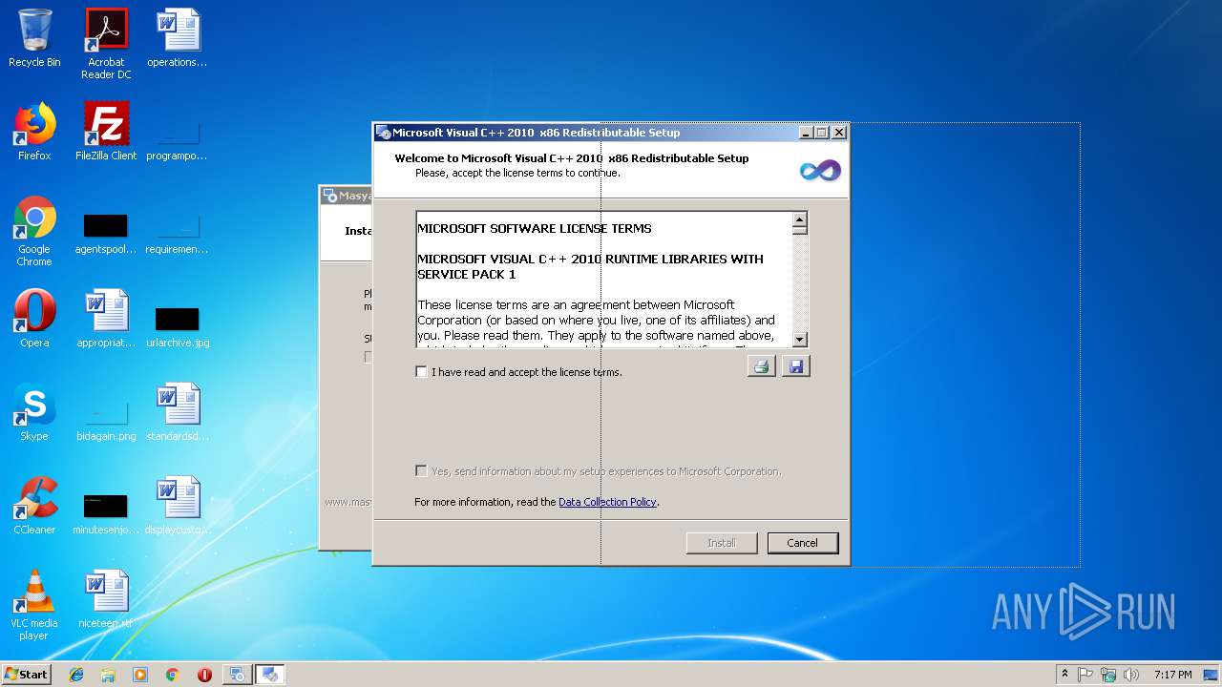Open Opera browser shortcut
This screenshot has height=687, width=1222.
[x=34, y=319]
